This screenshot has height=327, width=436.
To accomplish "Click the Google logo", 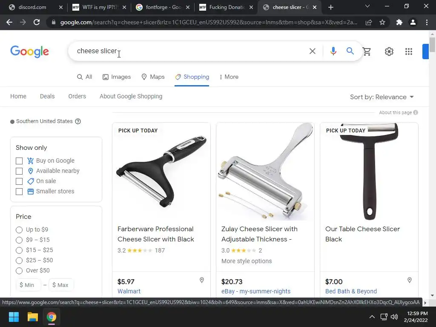I will point(29,52).
